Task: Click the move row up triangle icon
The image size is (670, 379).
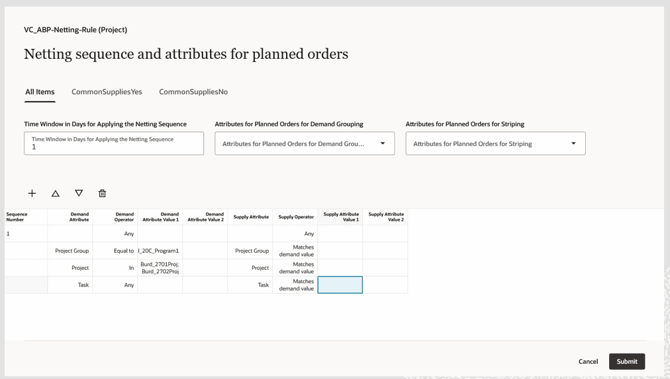Action: [x=56, y=193]
